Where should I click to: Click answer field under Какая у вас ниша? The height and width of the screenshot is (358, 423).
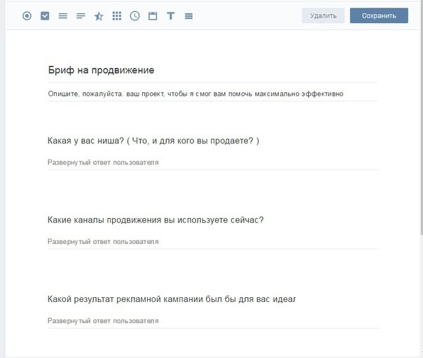[213, 162]
